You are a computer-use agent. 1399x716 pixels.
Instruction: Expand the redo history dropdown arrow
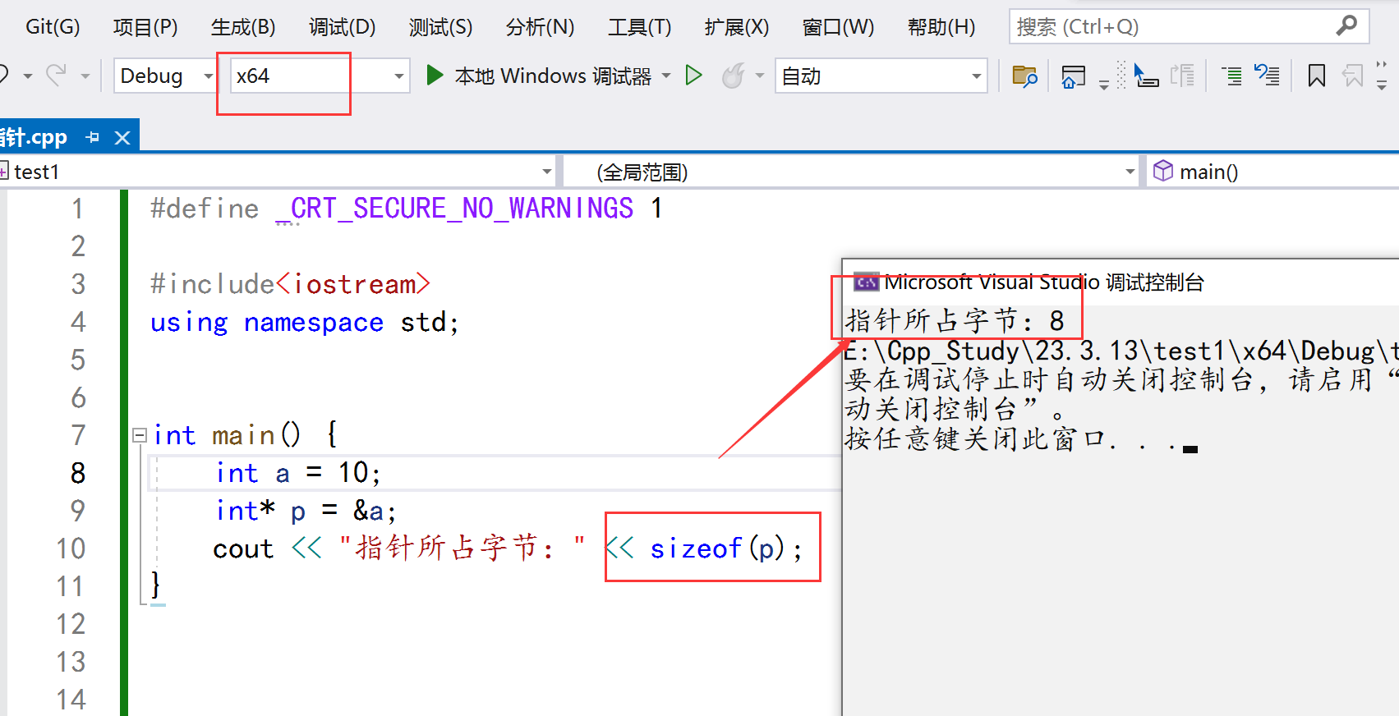pos(85,76)
